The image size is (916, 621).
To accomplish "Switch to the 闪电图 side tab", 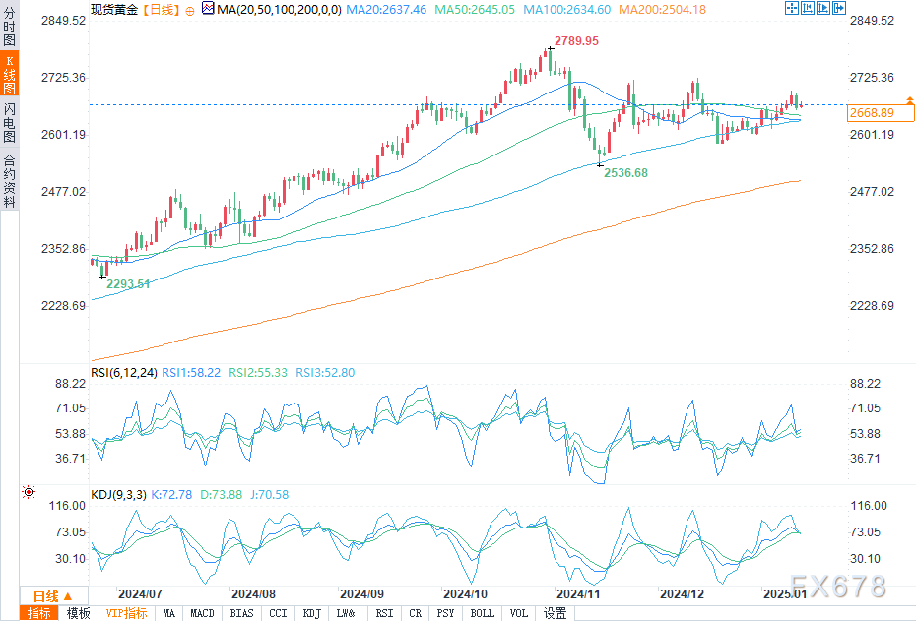I will click(x=9, y=122).
